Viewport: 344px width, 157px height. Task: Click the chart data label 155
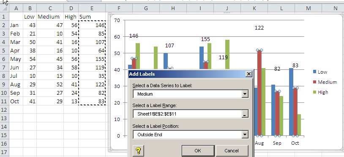click(205, 39)
